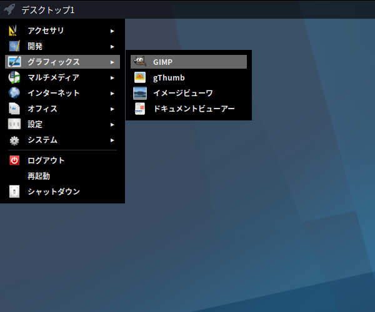This screenshot has width=375, height=312.
Task: Launch GIMP from the submenu
Action: [189, 62]
